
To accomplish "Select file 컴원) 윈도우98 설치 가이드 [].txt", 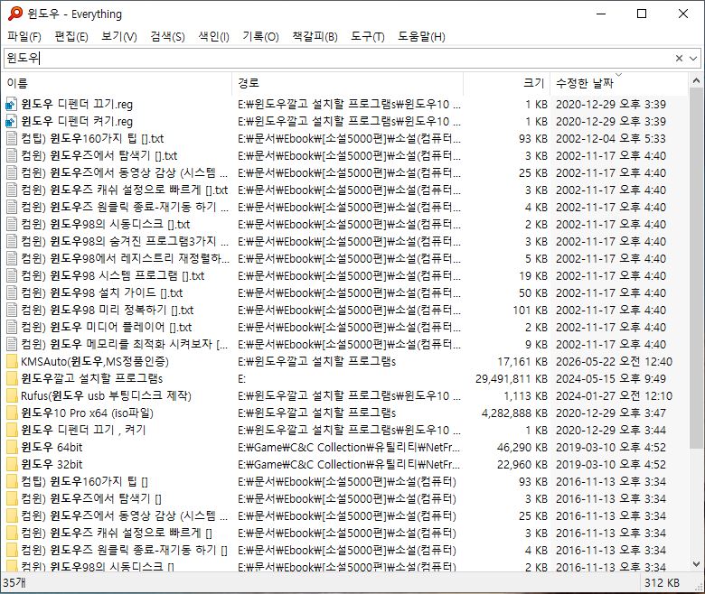I will [101, 292].
